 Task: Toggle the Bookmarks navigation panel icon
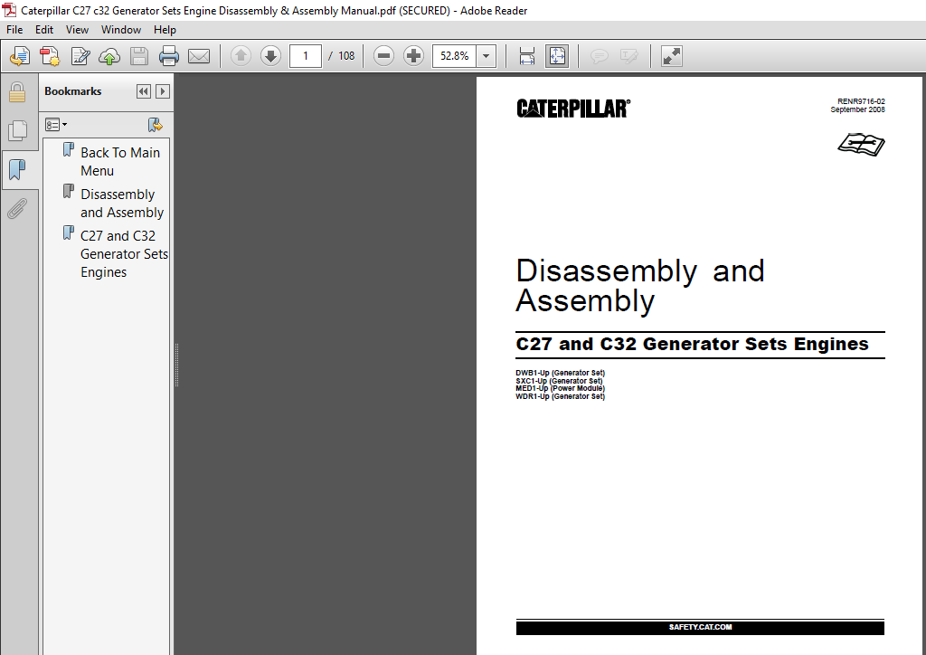(17, 170)
